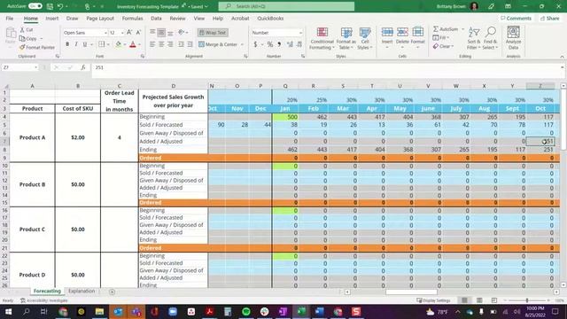
Task: Apply accounting dollar format
Action: click(255, 44)
